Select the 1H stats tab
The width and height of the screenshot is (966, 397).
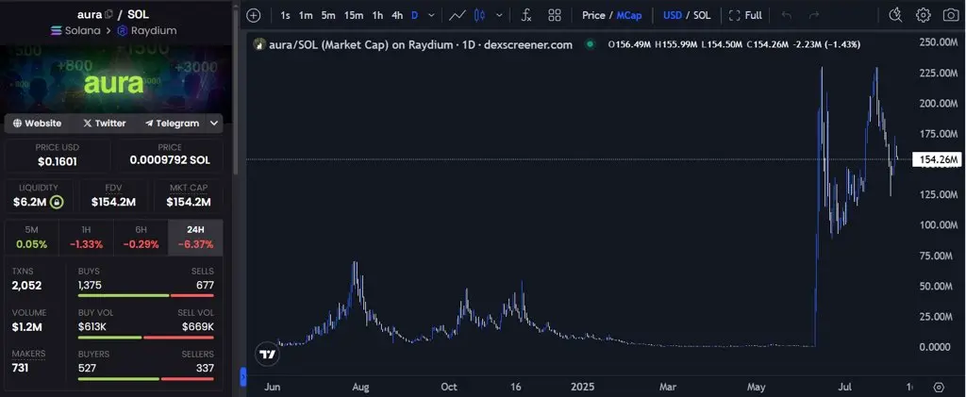point(86,237)
